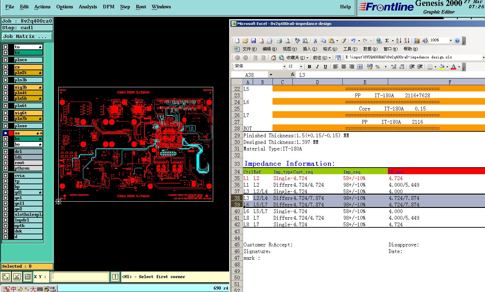Image resolution: width=485 pixels, height=292 pixels.
Task: Click the exclamation mark icon beside XY field
Action: tap(115, 277)
